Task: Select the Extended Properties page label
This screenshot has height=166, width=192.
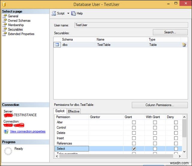Action: tap(21, 34)
